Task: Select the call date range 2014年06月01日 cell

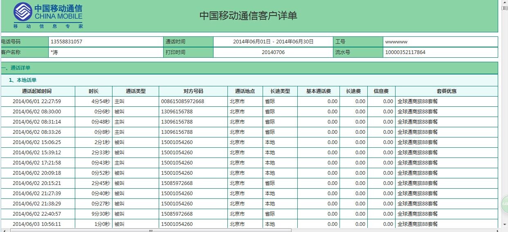Action: (x=273, y=42)
